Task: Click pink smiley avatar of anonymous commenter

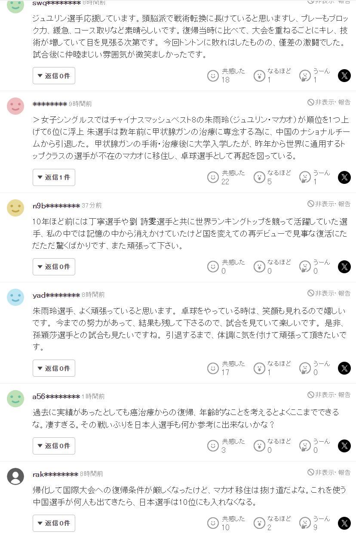Action: point(15,106)
